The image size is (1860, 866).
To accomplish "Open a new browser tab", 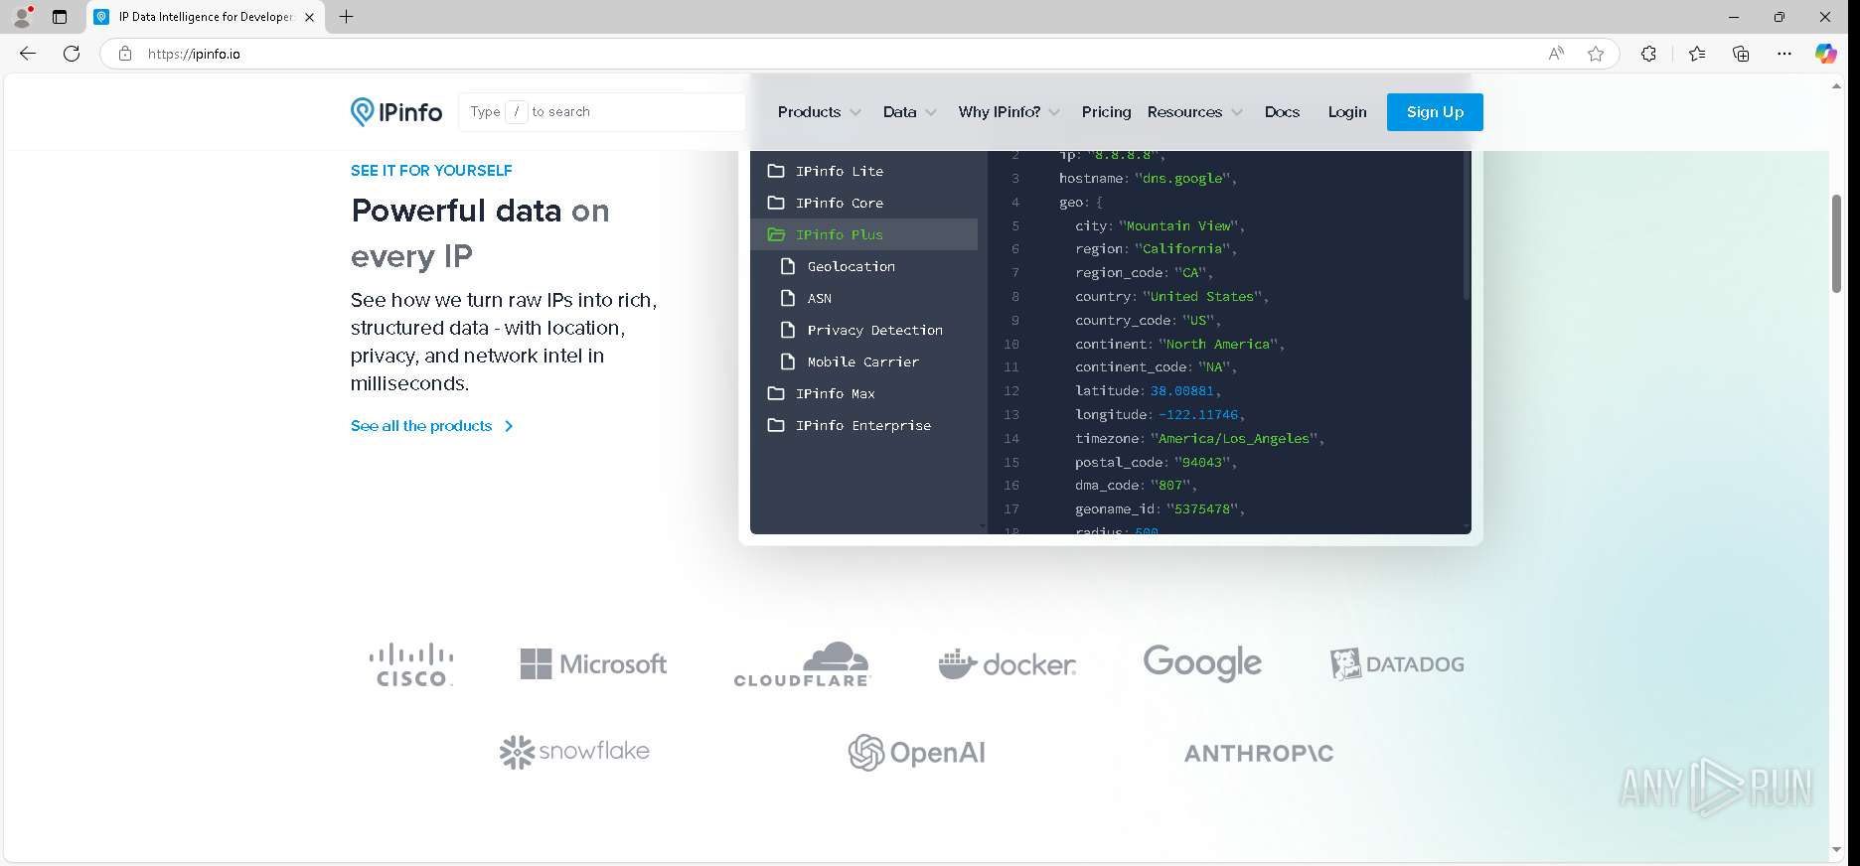I will [x=346, y=17].
